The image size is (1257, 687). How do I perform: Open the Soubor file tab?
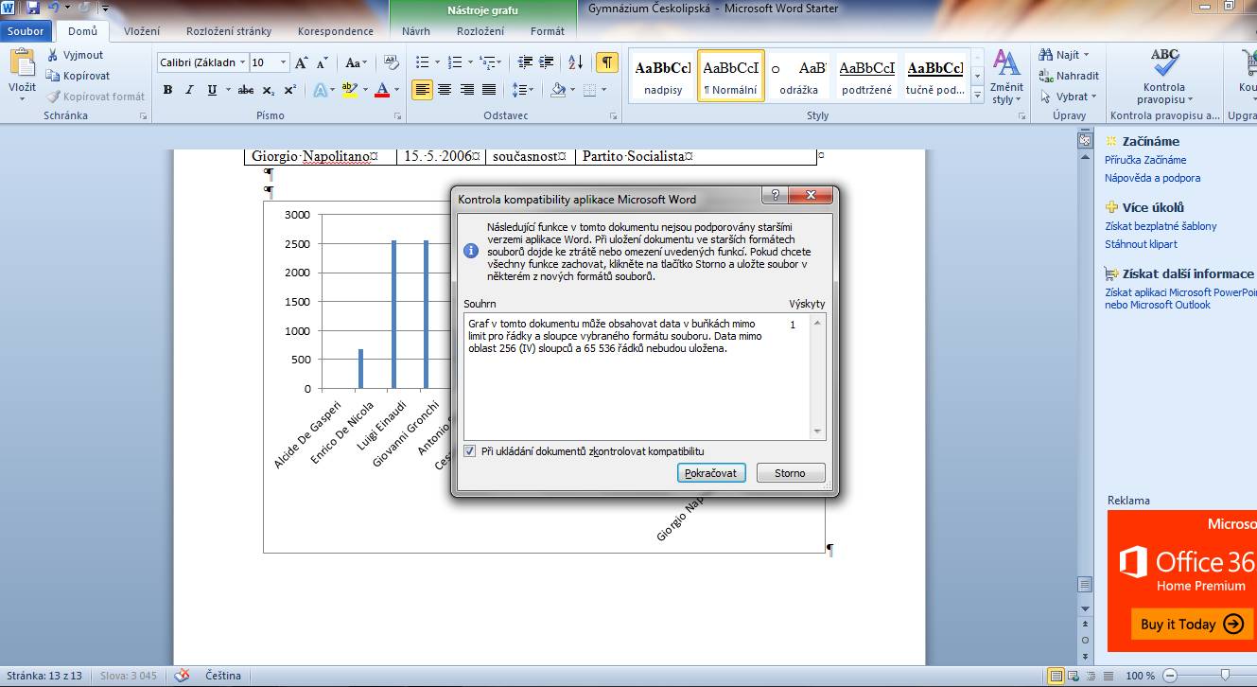pos(26,31)
